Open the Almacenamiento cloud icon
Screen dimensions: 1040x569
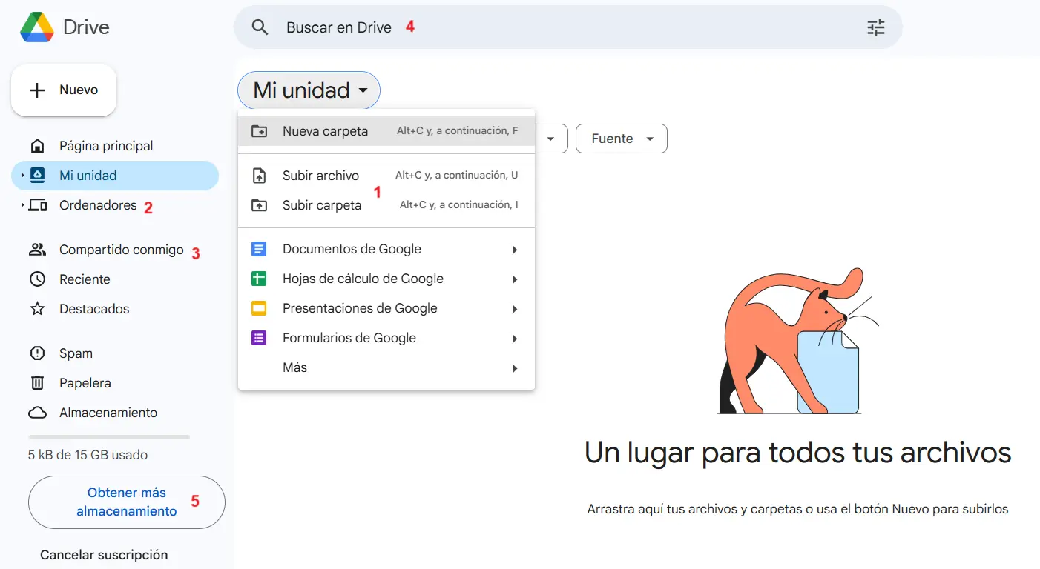[37, 413]
